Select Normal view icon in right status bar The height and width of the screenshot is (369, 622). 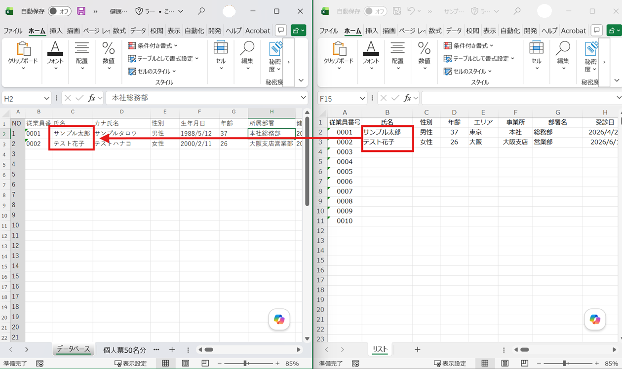click(x=485, y=364)
